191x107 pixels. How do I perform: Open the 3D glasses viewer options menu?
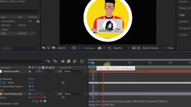point(53,48)
